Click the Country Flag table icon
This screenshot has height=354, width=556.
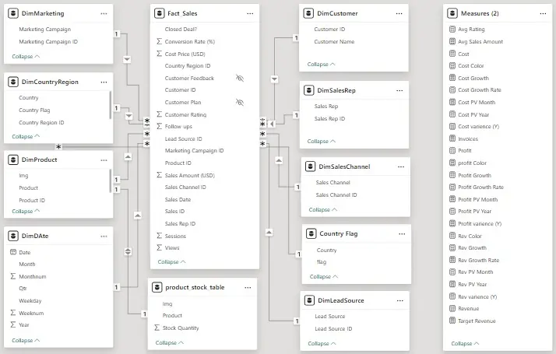click(x=311, y=233)
